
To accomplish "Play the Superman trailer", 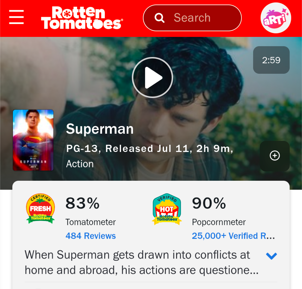I will [x=152, y=77].
